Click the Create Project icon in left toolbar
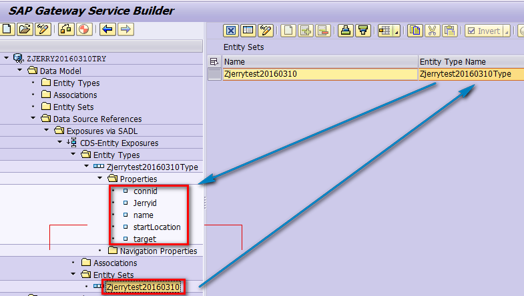 pyautogui.click(x=7, y=29)
